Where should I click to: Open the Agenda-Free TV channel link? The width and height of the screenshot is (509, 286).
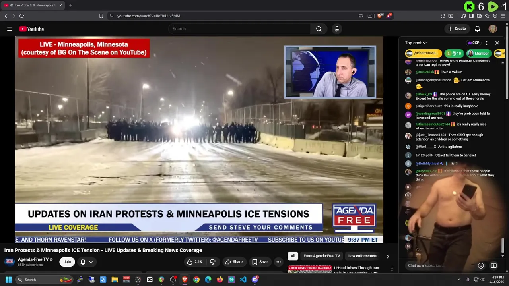(33, 259)
